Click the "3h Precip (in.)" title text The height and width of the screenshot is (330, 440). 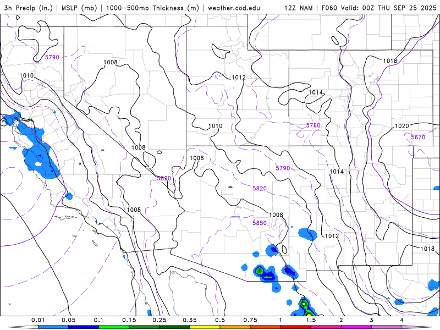point(29,8)
